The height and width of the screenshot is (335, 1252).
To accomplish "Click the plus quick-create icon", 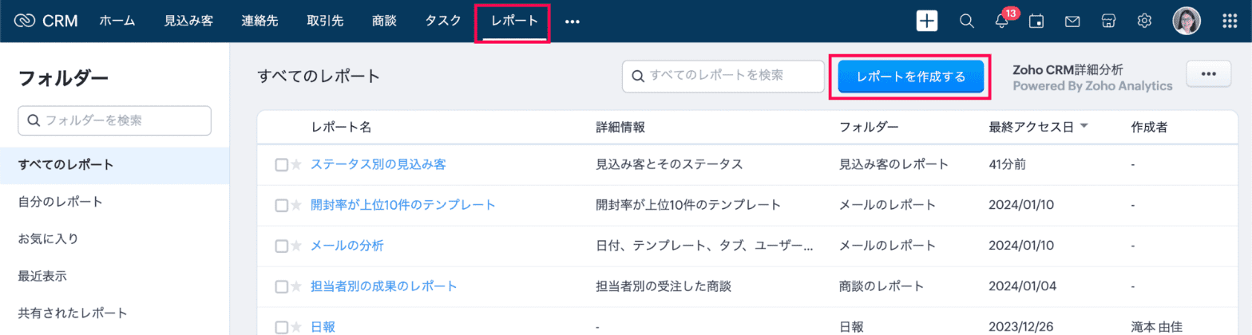I will [927, 21].
